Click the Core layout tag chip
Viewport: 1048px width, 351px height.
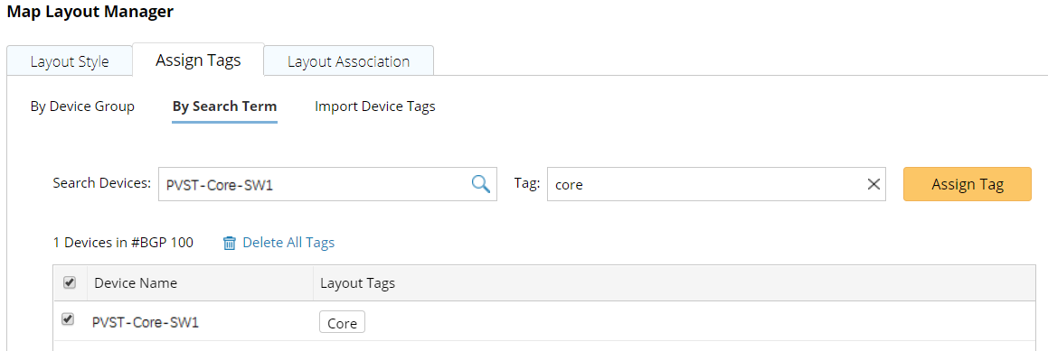[342, 324]
